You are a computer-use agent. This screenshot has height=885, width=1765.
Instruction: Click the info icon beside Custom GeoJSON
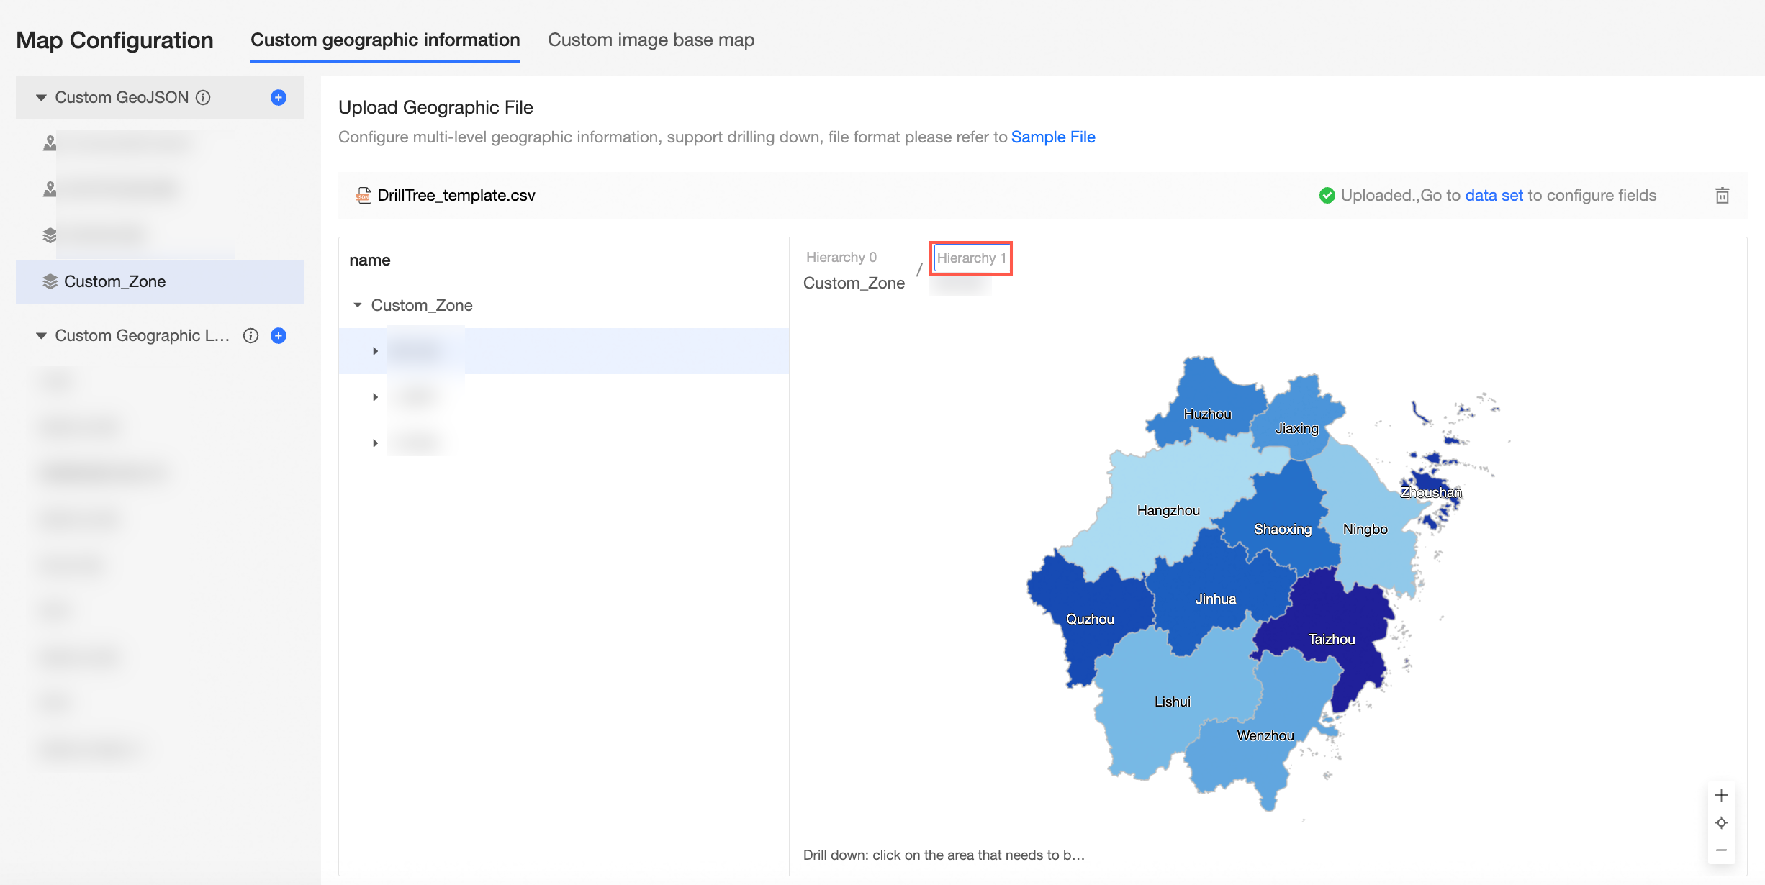click(x=204, y=97)
